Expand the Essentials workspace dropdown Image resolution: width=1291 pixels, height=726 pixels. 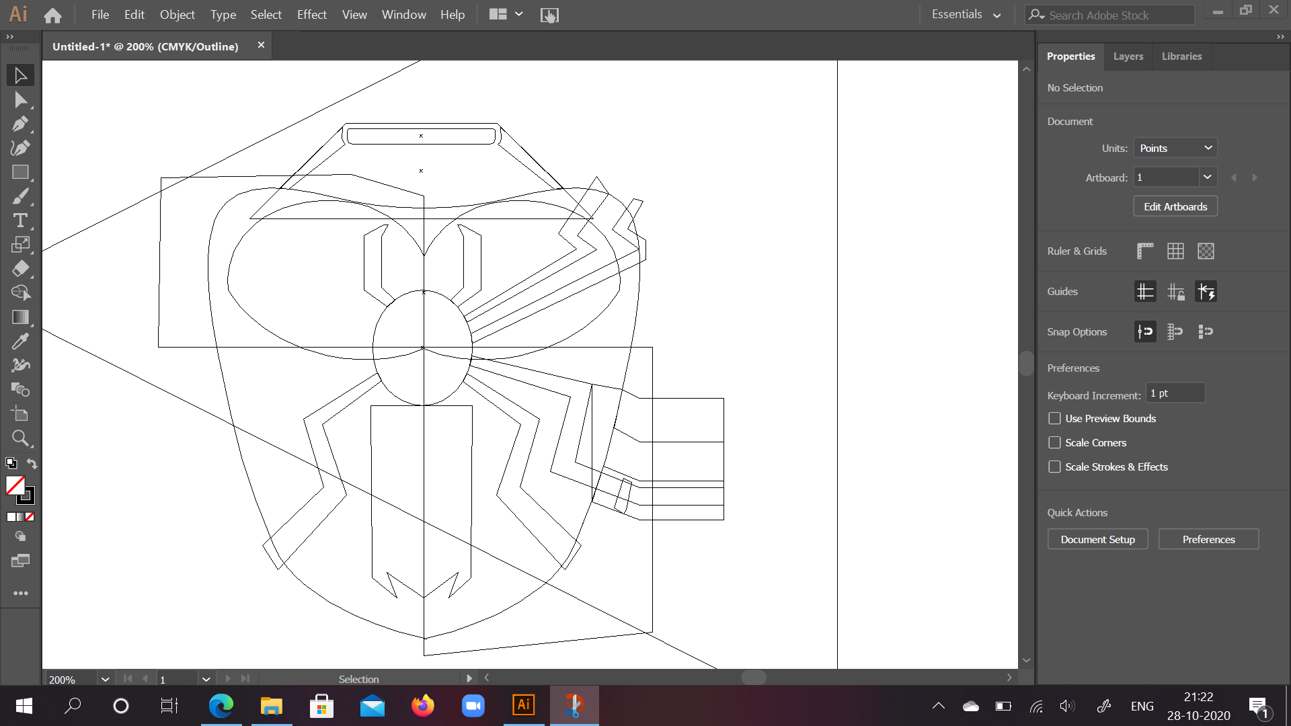[x=966, y=15]
